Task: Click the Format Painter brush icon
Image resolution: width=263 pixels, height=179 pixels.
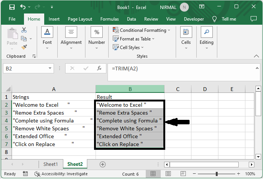Action: (24, 47)
